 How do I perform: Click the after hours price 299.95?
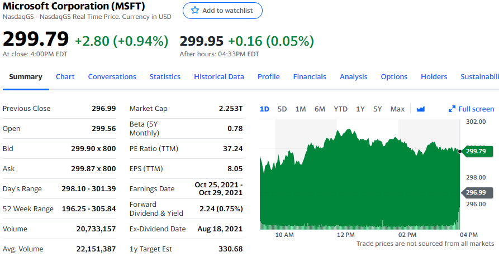click(202, 41)
